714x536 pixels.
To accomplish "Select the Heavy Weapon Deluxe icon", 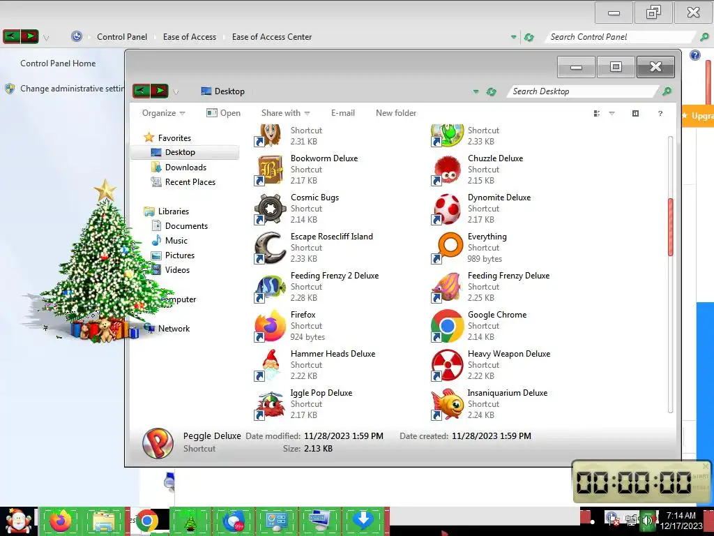I will click(447, 366).
